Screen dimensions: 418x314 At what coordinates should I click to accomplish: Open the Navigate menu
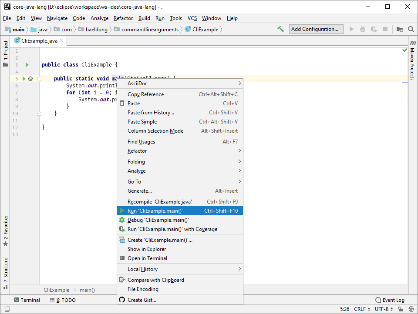click(57, 18)
